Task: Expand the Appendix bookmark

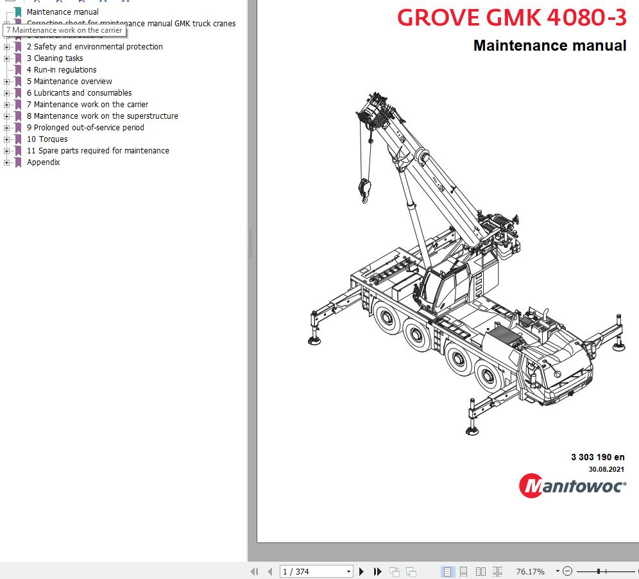Action: (x=6, y=162)
